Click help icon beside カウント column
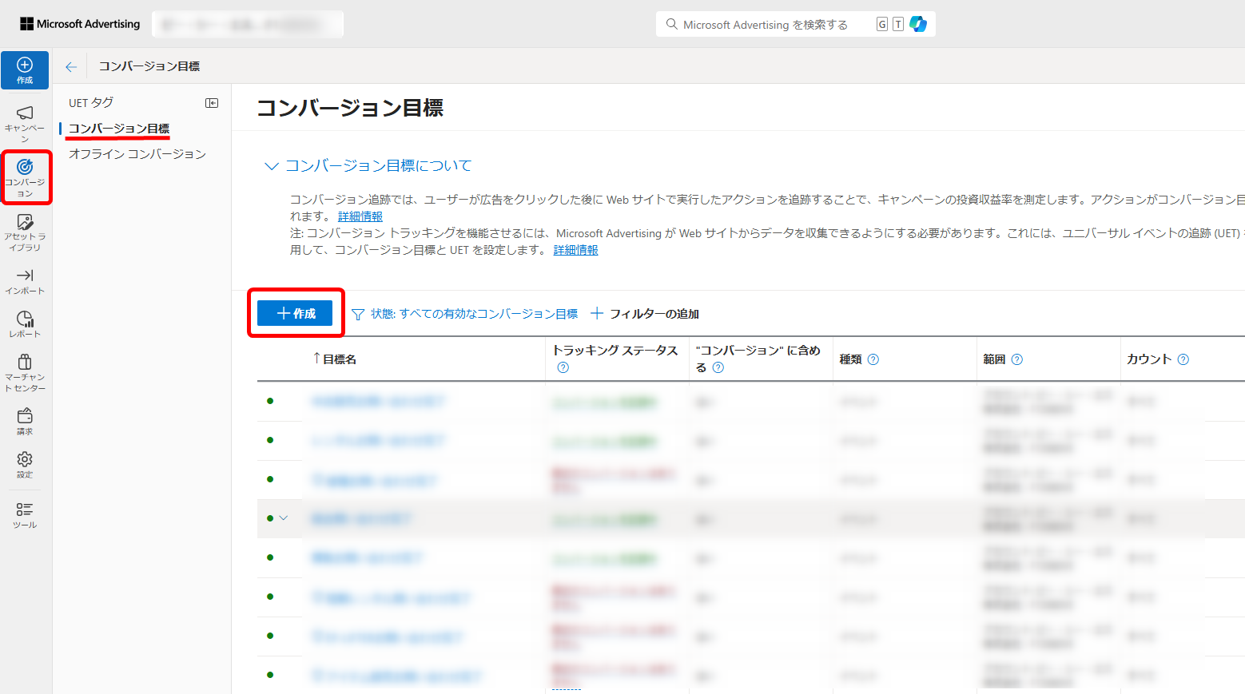Image resolution: width=1245 pixels, height=694 pixels. [1183, 359]
